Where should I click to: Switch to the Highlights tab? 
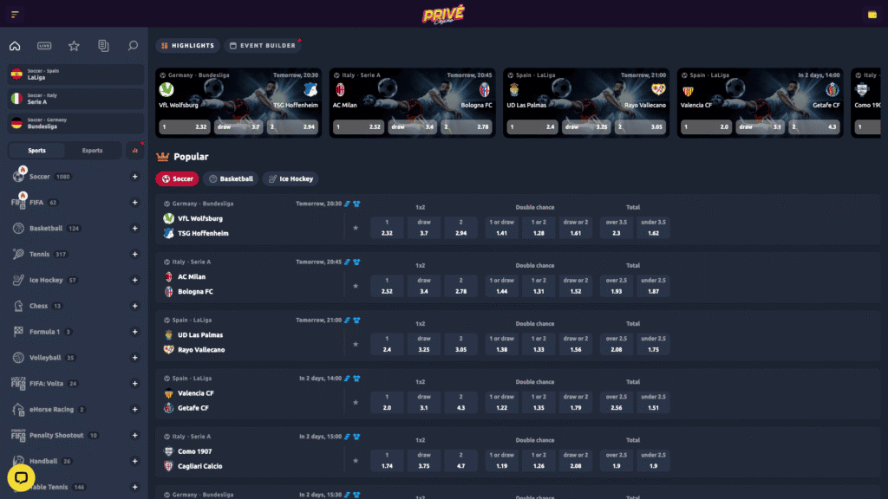tap(188, 46)
